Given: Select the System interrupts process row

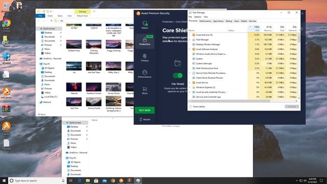Looking at the screenshot, I should pos(244,63).
